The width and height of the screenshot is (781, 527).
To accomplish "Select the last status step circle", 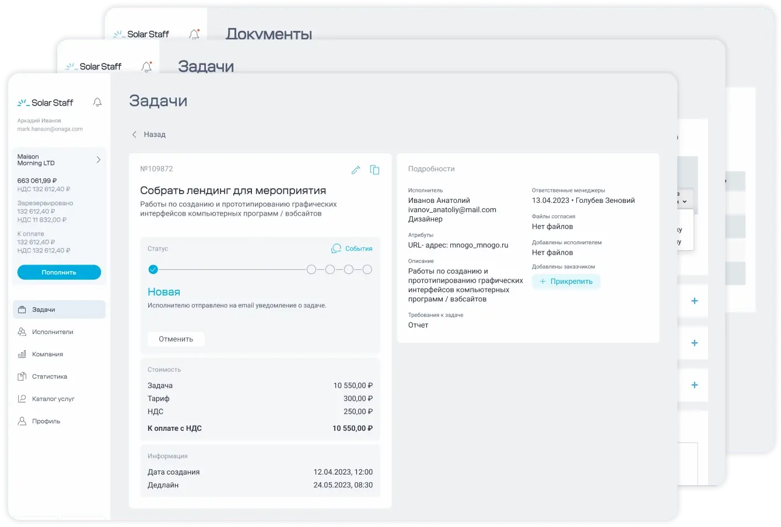I will pos(367,269).
